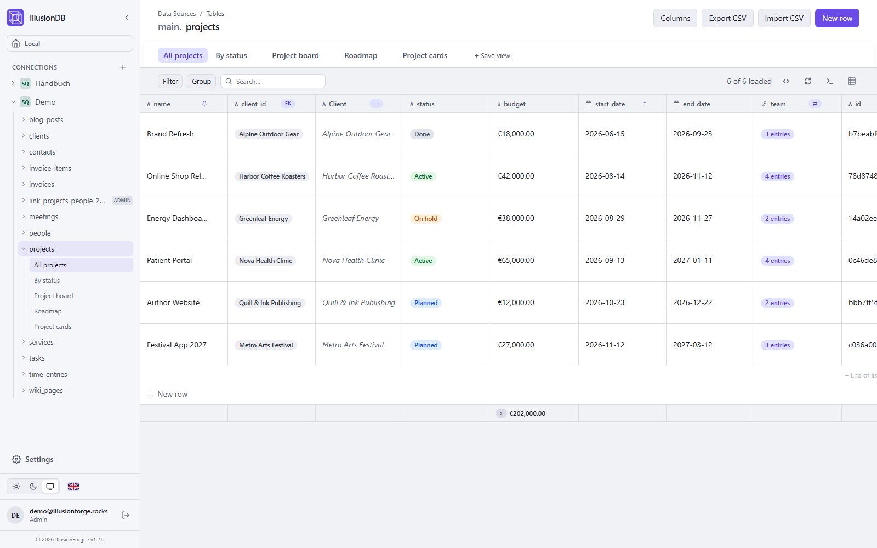Screen dimensions: 877x548
Task: Click the sigma sum icon under budget
Action: pyautogui.click(x=501, y=414)
